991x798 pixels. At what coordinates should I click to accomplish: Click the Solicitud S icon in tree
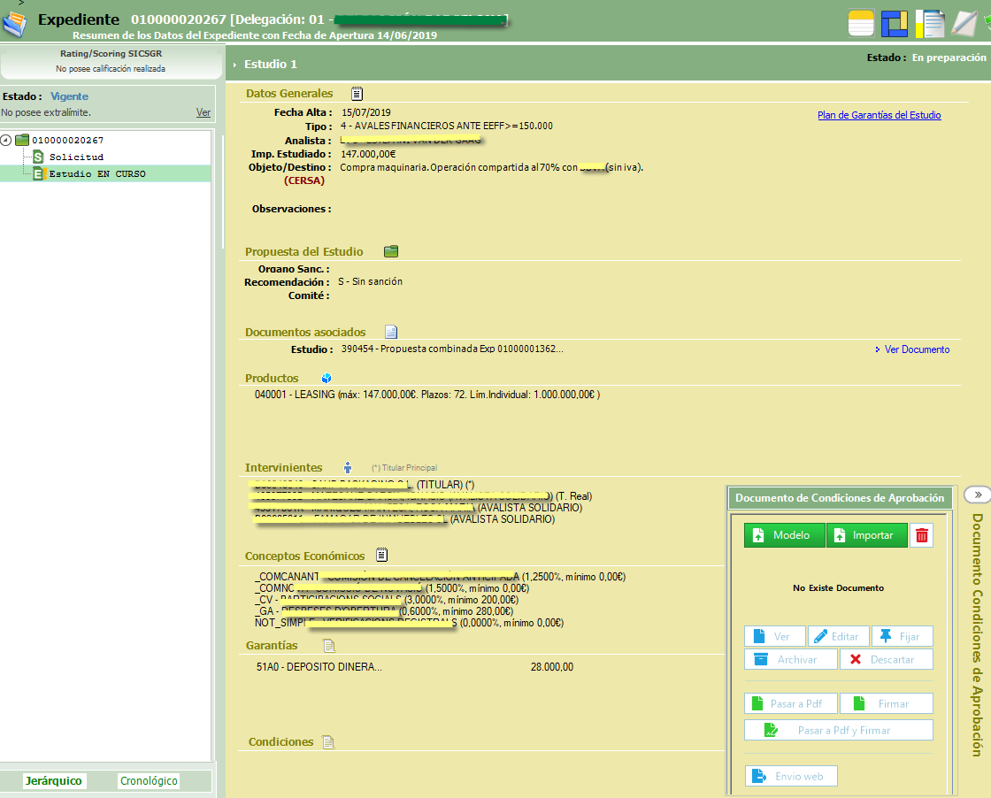pyautogui.click(x=38, y=157)
